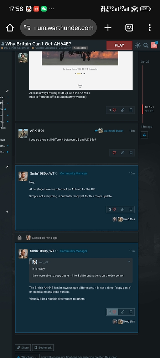Click the sidebar plus icon
The width and height of the screenshot is (160, 358).
coord(7,212)
